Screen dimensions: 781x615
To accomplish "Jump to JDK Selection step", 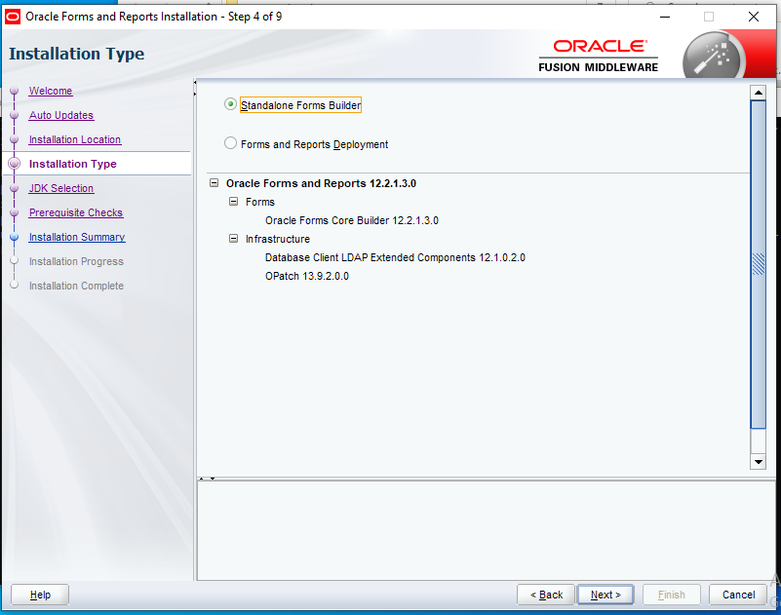I will tap(61, 189).
